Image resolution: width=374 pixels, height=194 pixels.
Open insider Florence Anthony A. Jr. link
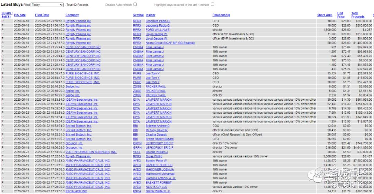(161, 178)
